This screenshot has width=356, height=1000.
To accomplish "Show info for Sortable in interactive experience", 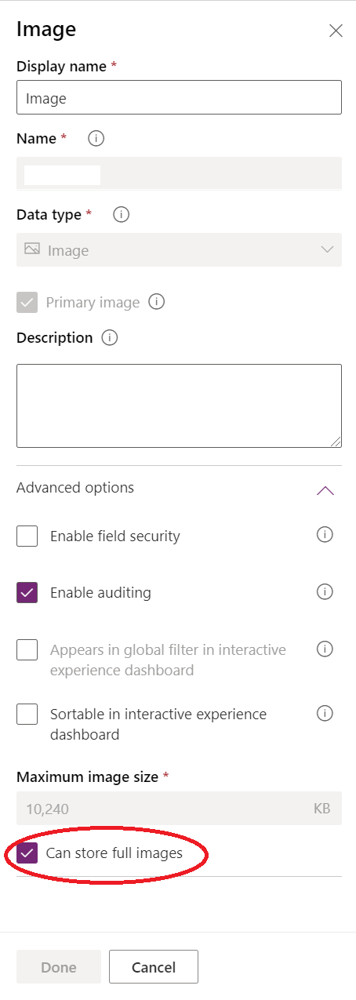I will (325, 713).
